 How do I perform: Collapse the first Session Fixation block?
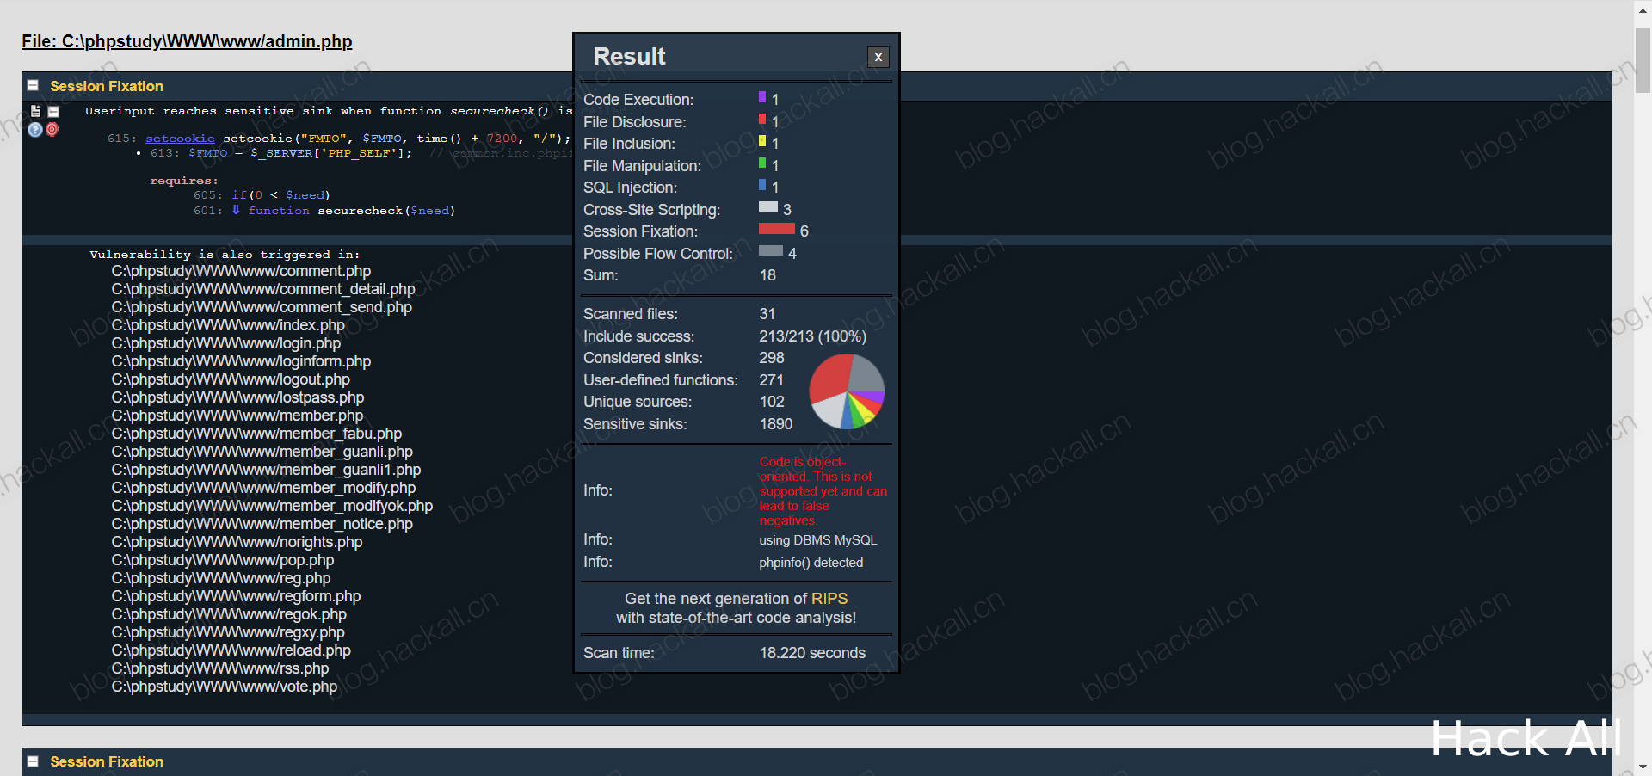pyautogui.click(x=33, y=86)
